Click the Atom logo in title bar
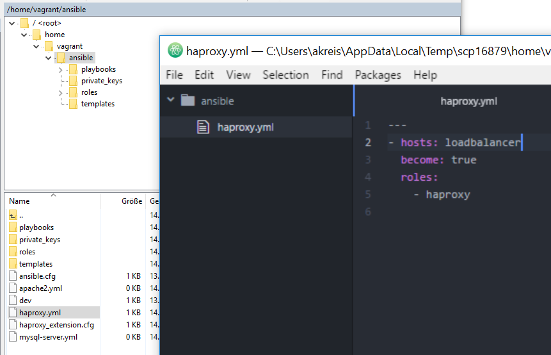 pos(175,51)
